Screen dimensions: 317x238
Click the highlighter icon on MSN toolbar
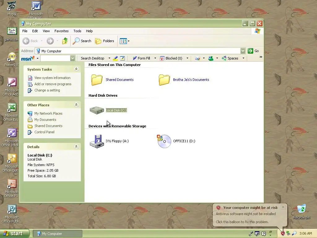pyautogui.click(x=115, y=58)
